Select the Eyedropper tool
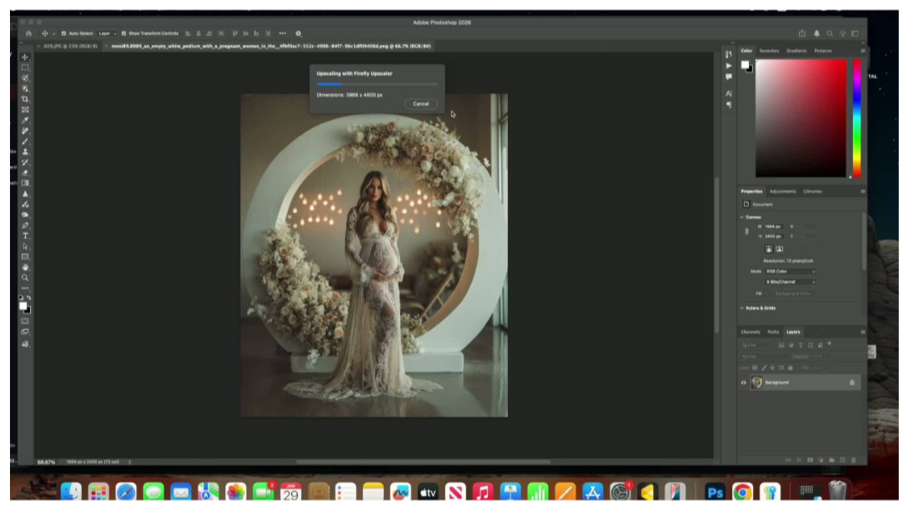 click(x=25, y=120)
